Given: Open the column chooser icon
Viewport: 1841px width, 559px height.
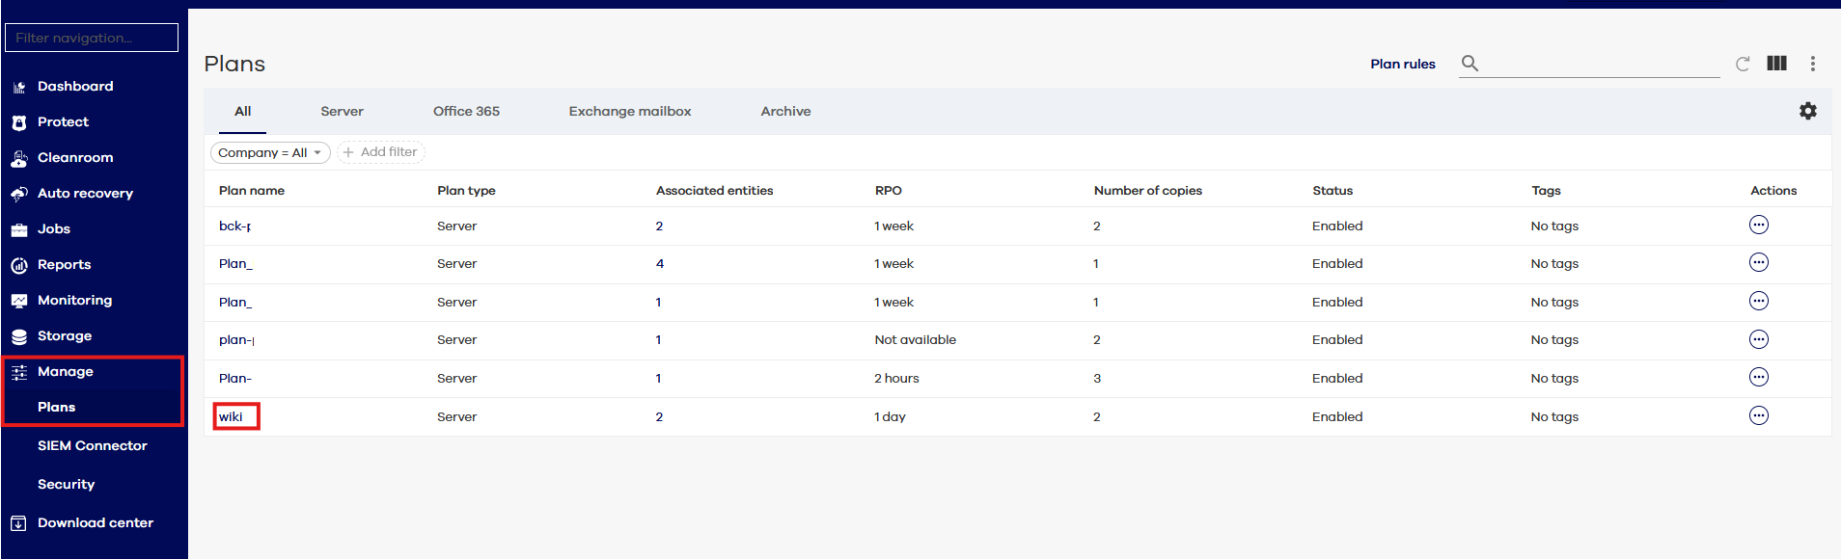Looking at the screenshot, I should point(1776,64).
